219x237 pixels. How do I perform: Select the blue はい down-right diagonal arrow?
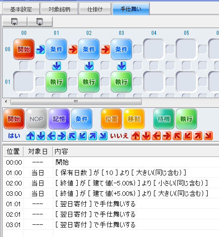(103, 136)
